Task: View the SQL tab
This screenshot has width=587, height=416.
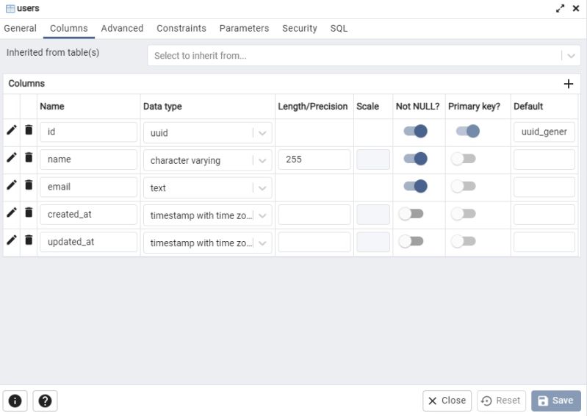Action: (339, 29)
